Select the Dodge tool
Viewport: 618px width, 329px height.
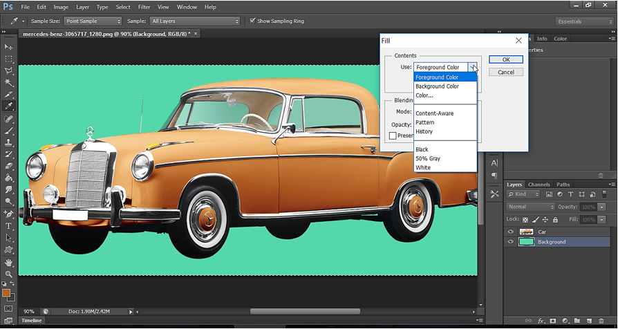[x=8, y=201]
